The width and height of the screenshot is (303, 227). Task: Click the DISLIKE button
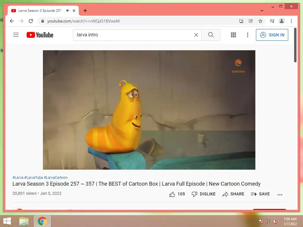204,194
